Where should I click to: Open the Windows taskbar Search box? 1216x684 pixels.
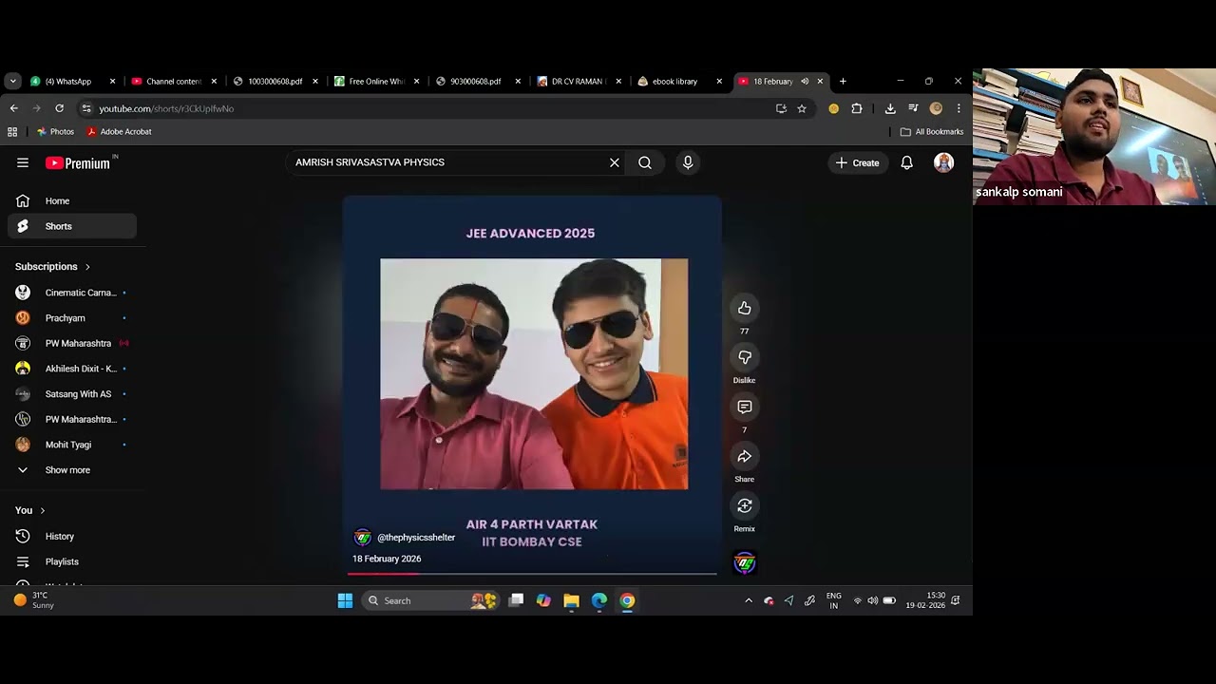pos(431,600)
